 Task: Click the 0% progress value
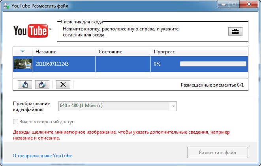coord(157,64)
